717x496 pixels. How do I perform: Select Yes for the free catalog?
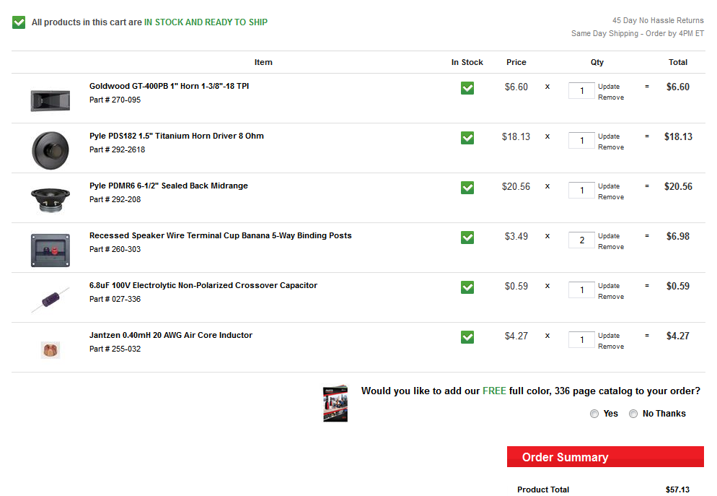pos(594,414)
